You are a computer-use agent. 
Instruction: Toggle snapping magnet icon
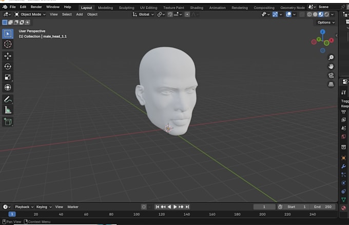[170, 14]
